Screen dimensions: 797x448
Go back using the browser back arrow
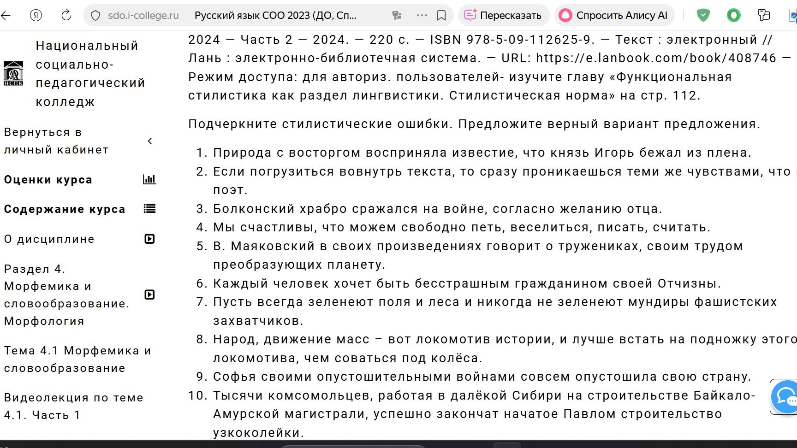6,15
